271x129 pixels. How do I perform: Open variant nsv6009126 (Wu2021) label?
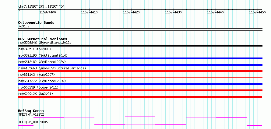[36, 94]
